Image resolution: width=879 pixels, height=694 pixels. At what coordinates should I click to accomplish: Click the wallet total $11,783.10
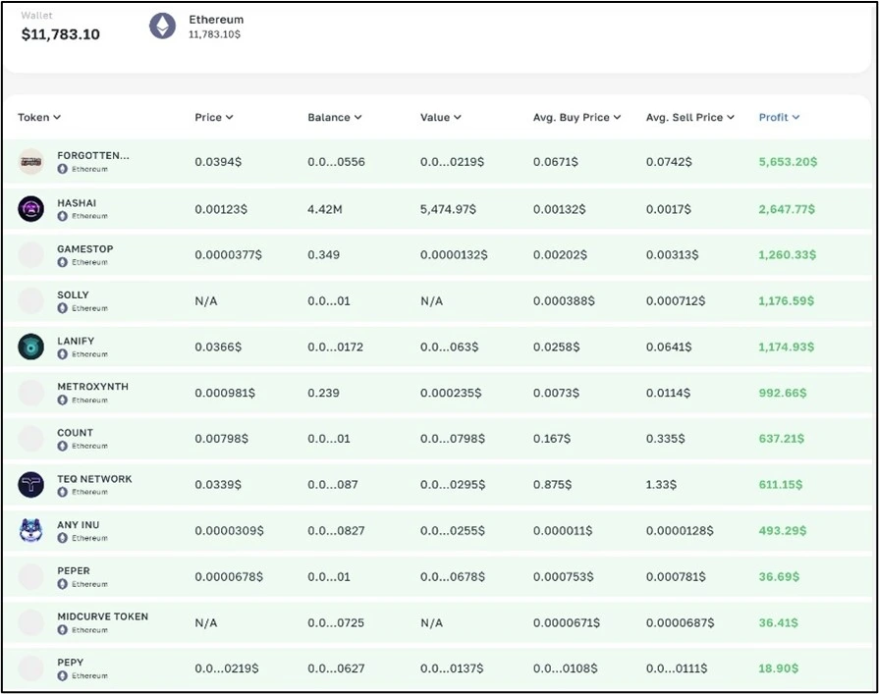[61, 34]
